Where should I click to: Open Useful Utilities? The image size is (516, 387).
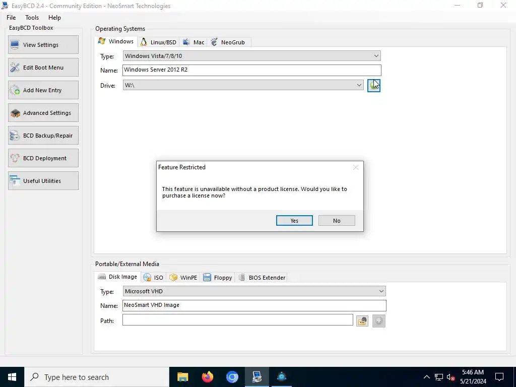43,181
